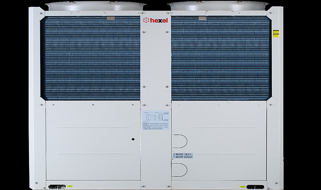Click the left condenser coil grille
This screenshot has height=190, width=321.
pos(91,58)
